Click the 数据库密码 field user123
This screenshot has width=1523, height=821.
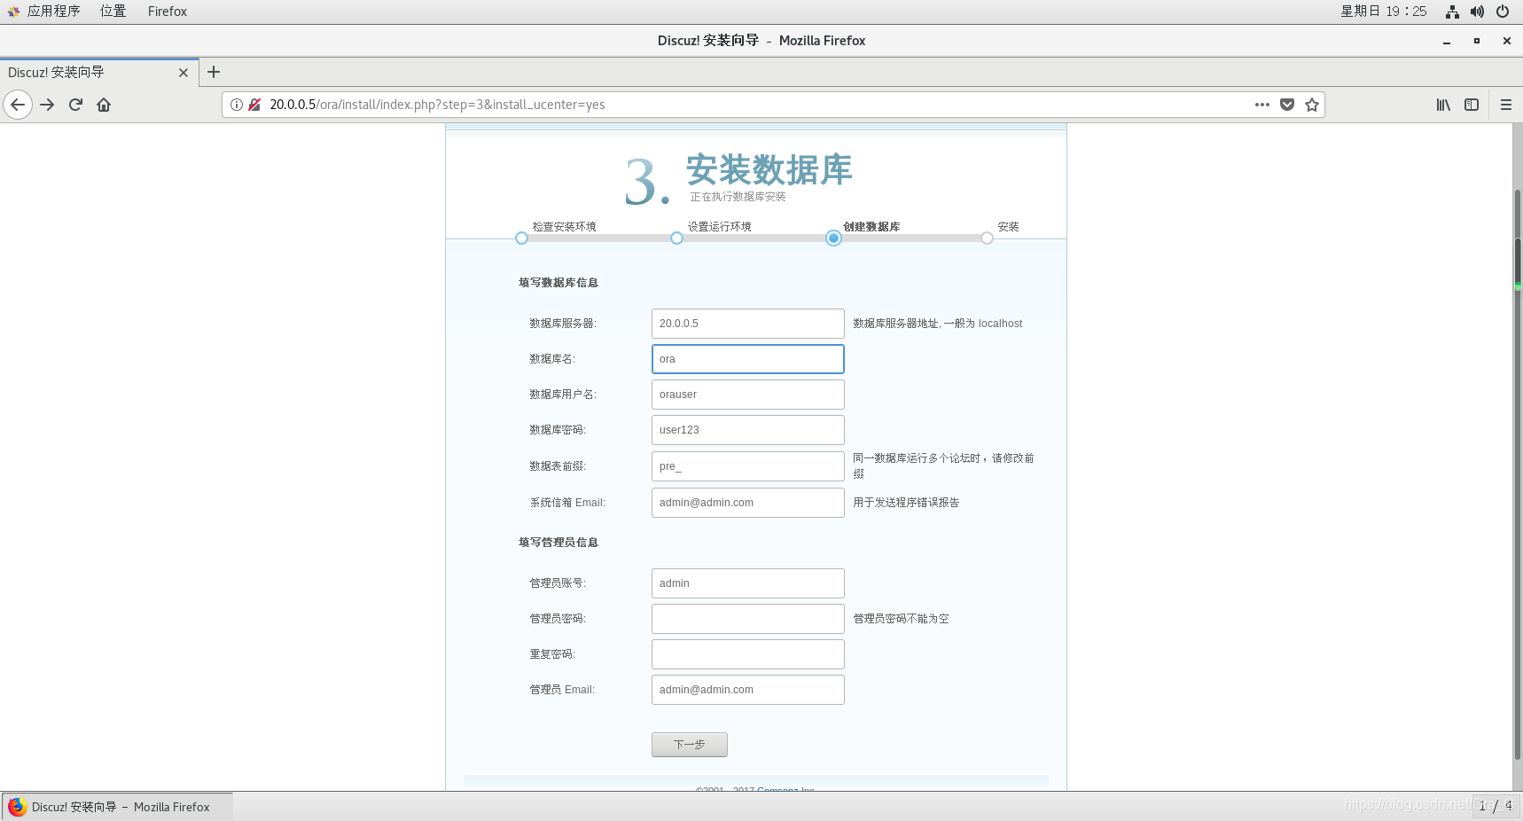748,430
